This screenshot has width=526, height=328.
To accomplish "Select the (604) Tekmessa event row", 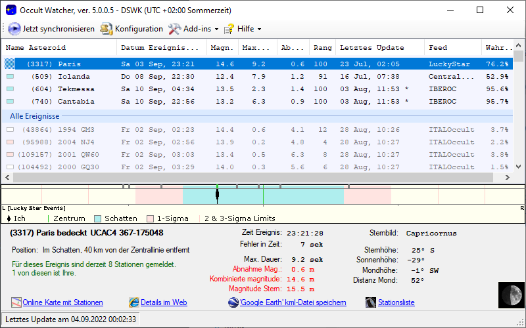I will 59,89.
